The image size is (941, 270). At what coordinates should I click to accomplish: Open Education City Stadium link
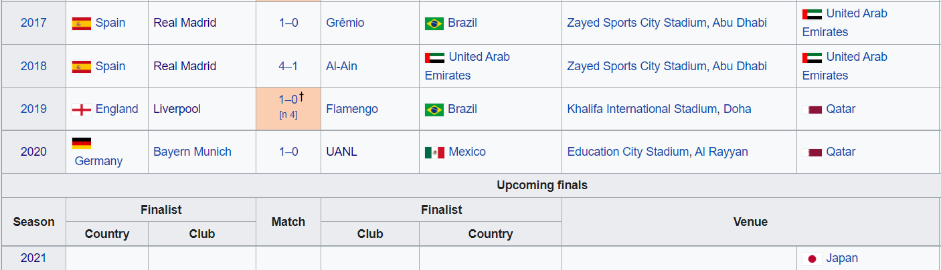point(628,152)
